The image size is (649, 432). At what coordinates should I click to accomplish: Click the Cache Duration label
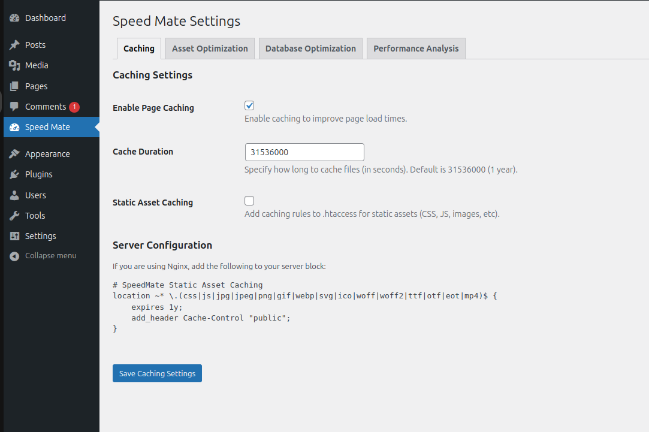143,152
